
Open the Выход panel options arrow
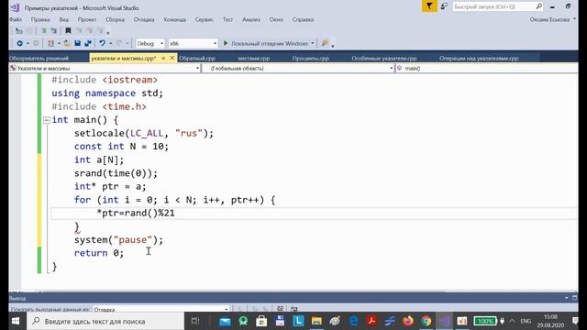coord(567,298)
